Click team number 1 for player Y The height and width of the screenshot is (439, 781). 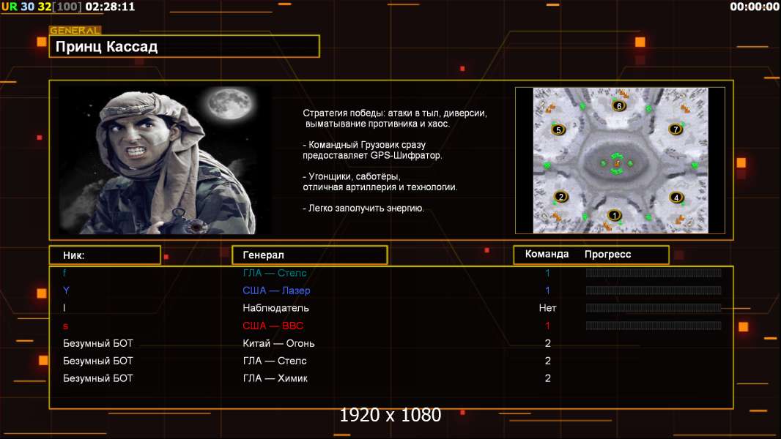(547, 290)
